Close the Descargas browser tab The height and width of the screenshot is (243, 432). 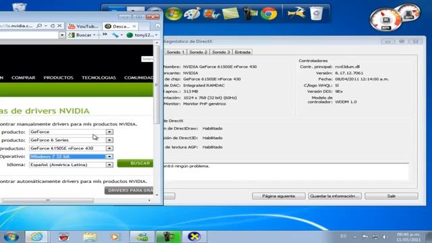[x=134, y=26]
